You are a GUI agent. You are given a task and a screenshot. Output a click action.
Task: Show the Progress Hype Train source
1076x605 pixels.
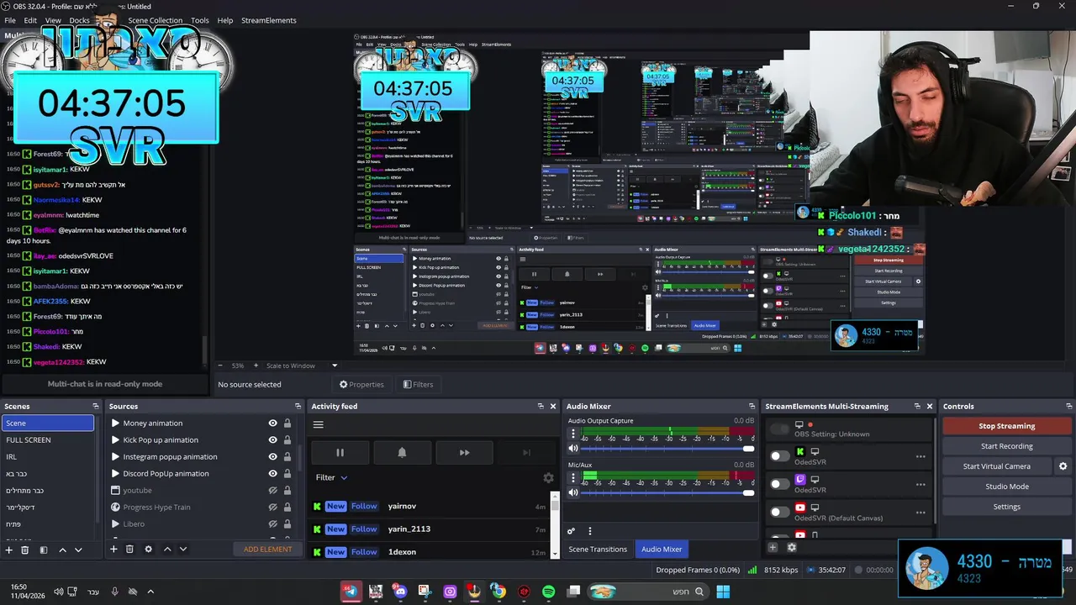pyautogui.click(x=272, y=508)
